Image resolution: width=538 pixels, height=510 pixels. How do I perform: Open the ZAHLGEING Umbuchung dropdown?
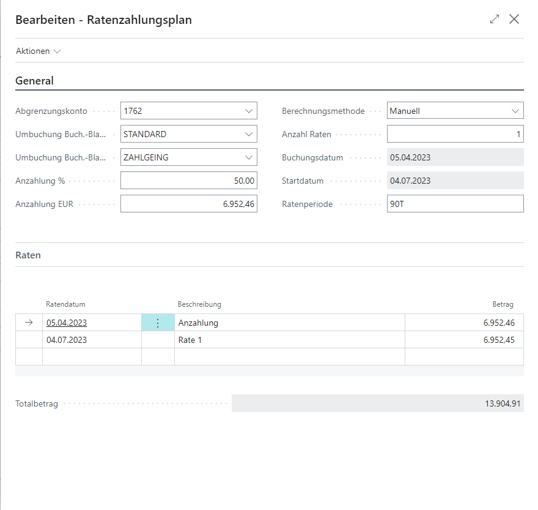point(249,158)
